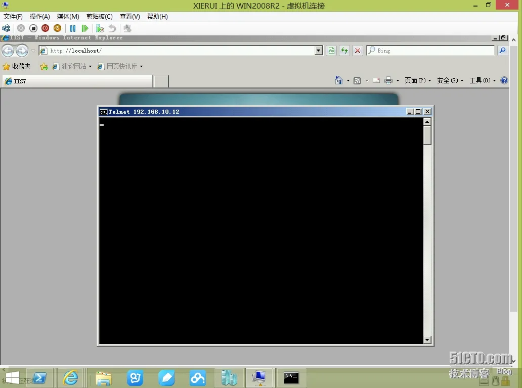The height and width of the screenshot is (388, 522).
Task: Click the IE print icon
Action: click(x=388, y=80)
